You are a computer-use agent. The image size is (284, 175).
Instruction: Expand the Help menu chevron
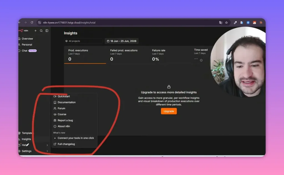click(47, 145)
